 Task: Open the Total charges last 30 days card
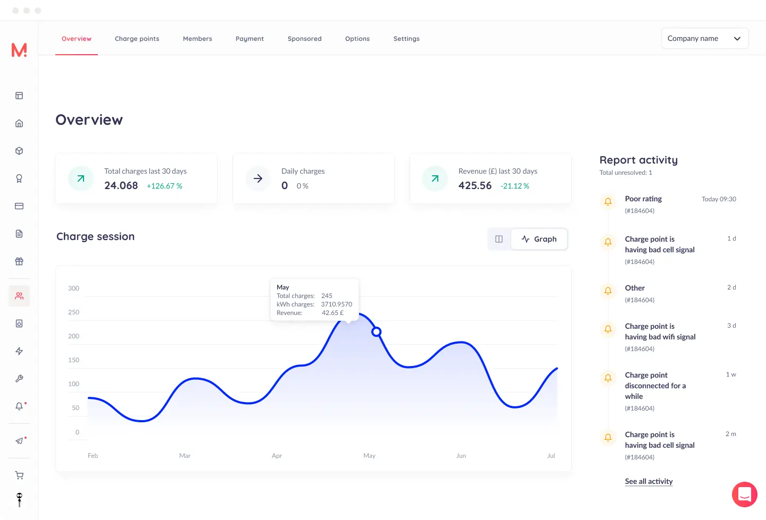(136, 178)
